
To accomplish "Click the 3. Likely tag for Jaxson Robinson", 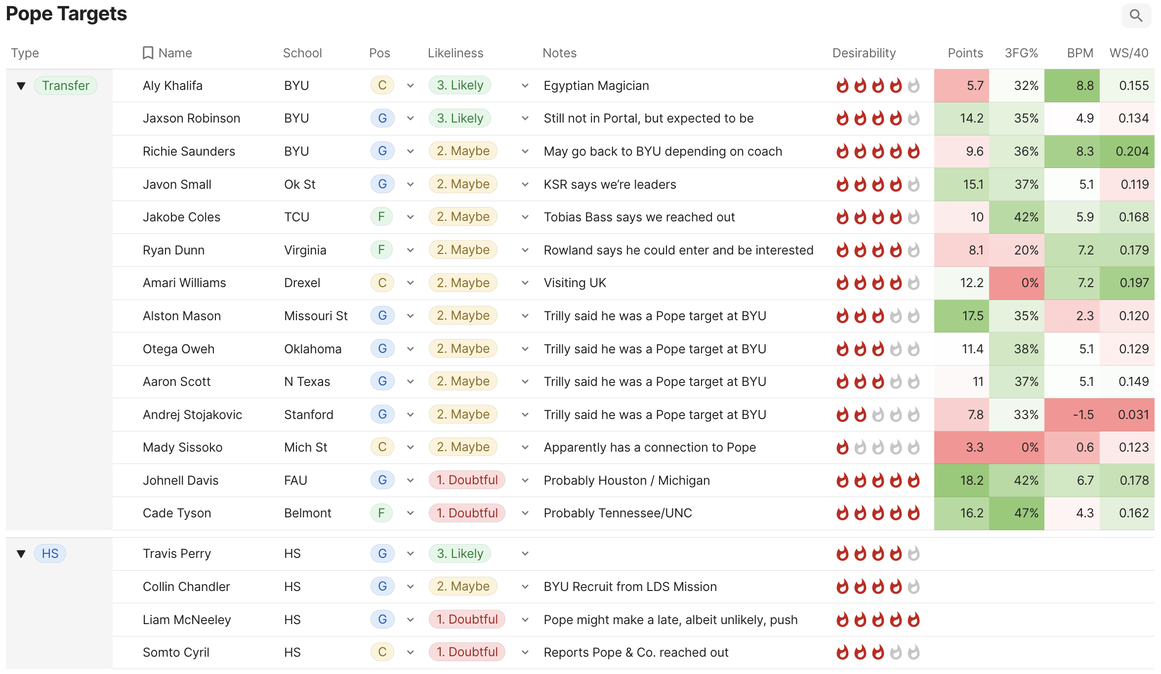I will pos(459,118).
